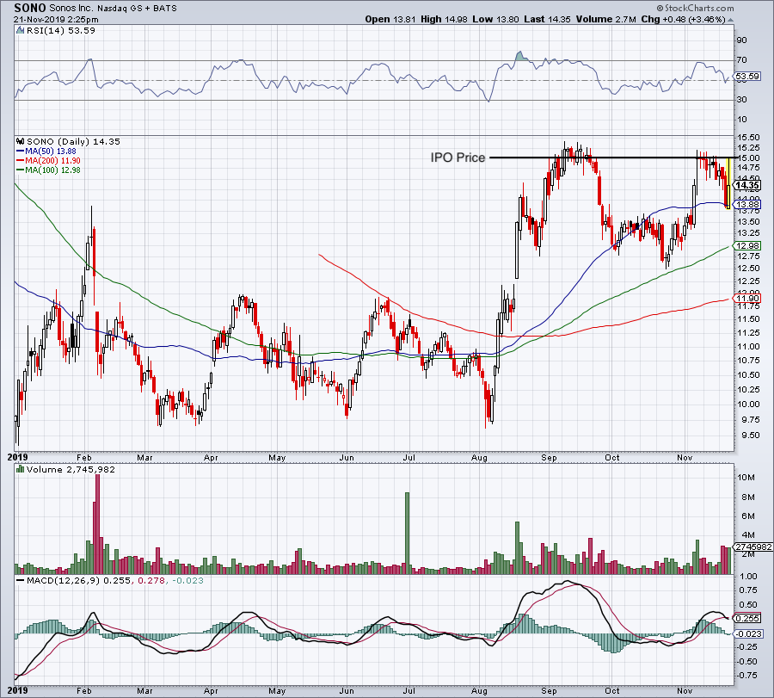Click the RSI(14) 53.59 legend label

point(60,30)
